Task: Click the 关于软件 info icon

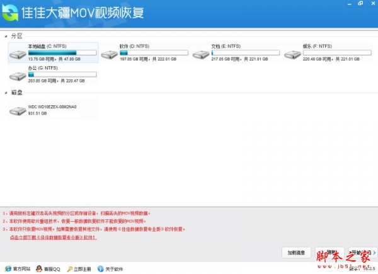Action: [101, 269]
